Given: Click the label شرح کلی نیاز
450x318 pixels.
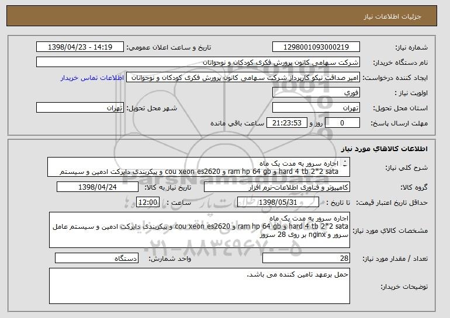Looking at the screenshot, I should tap(407, 168).
